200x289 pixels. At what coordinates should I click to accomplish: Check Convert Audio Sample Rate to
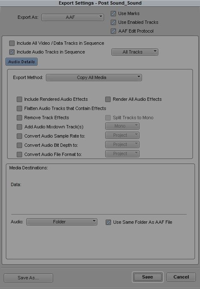tap(19, 136)
